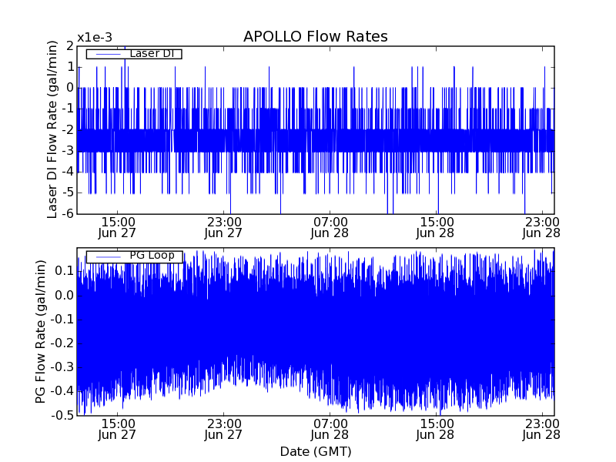Select y-tick -1 on Laser DI axis
Viewport: 616px width, 462px height.
pos(68,109)
